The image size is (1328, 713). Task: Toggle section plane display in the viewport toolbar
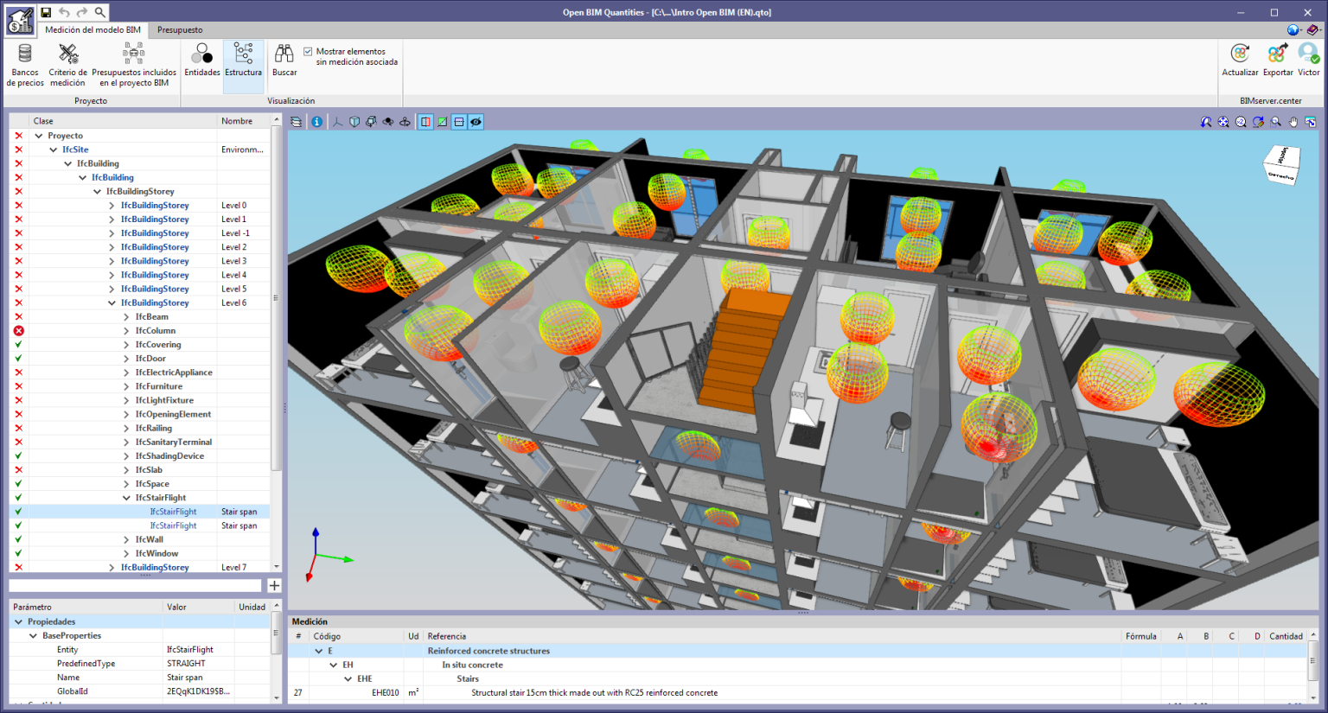coord(425,122)
